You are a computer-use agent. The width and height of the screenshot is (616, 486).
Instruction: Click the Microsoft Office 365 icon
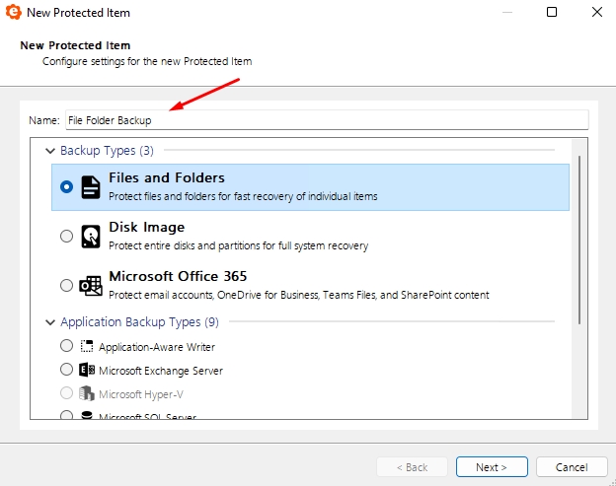(91, 286)
